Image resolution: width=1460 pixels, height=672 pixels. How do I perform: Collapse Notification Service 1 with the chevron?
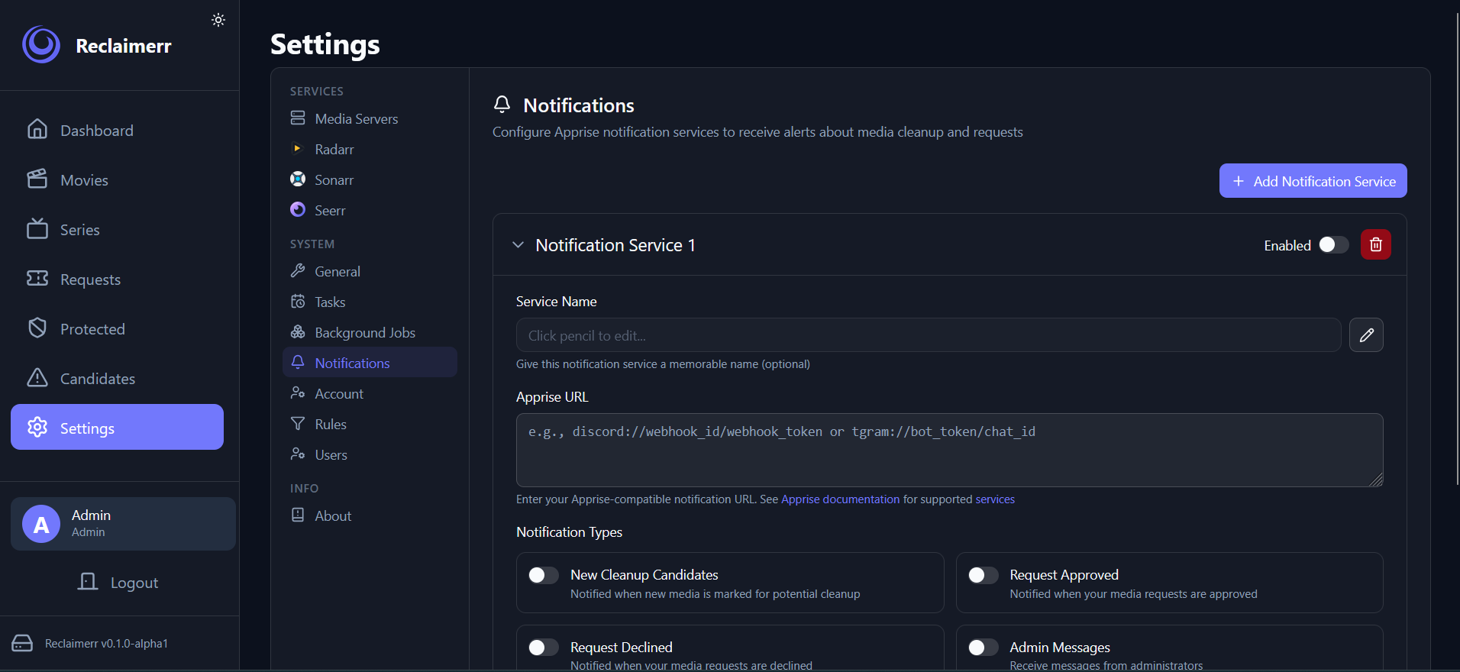tap(518, 245)
